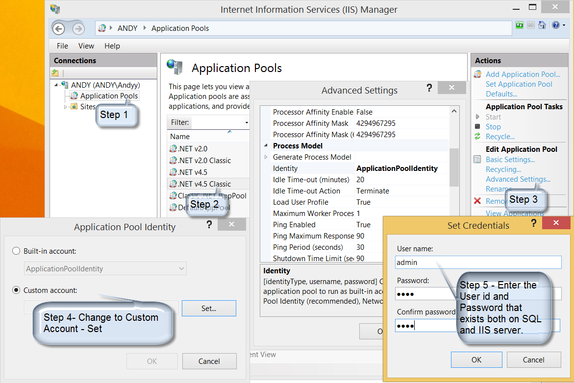
Task: Click the .NET v2.0 pool icon
Action: pyautogui.click(x=173, y=148)
